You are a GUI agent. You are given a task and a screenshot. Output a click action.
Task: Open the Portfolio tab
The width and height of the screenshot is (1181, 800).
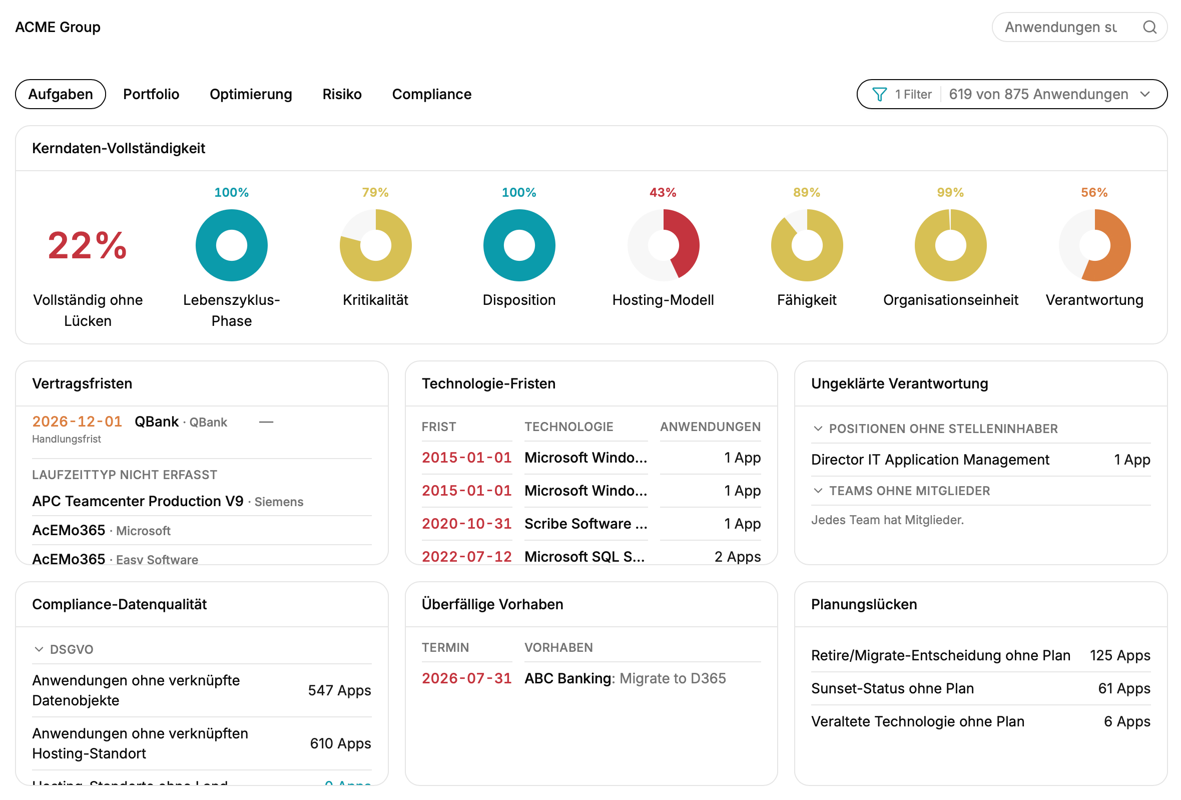click(x=152, y=94)
